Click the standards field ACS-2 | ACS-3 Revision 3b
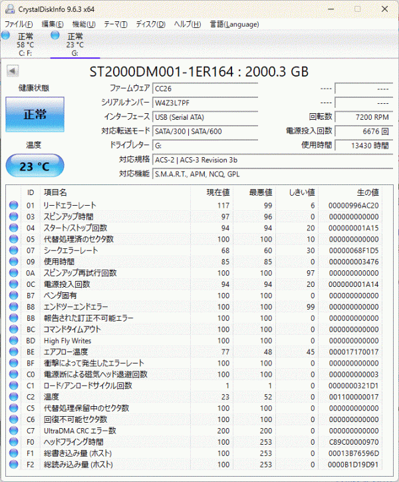This screenshot has width=399, height=482. tap(273, 160)
